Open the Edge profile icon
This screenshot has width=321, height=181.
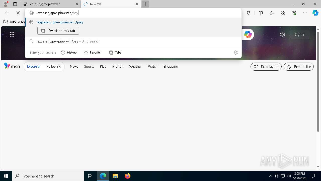(x=6, y=4)
